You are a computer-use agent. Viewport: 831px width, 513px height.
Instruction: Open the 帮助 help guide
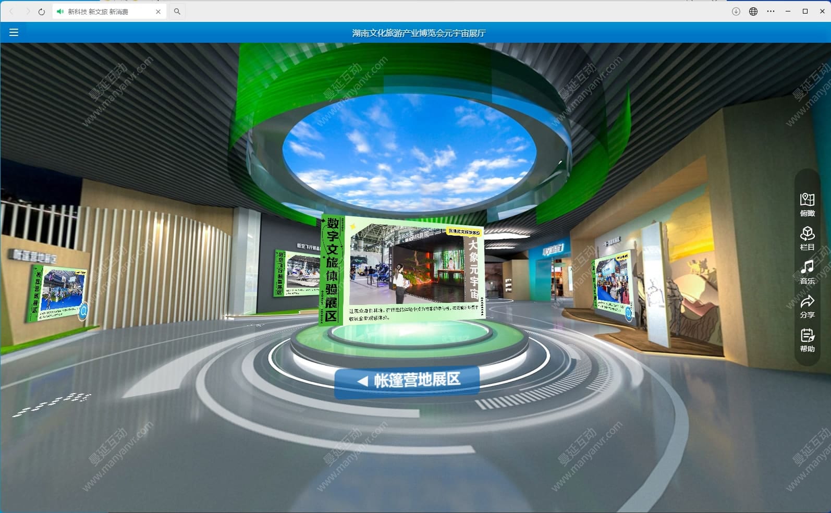(807, 340)
